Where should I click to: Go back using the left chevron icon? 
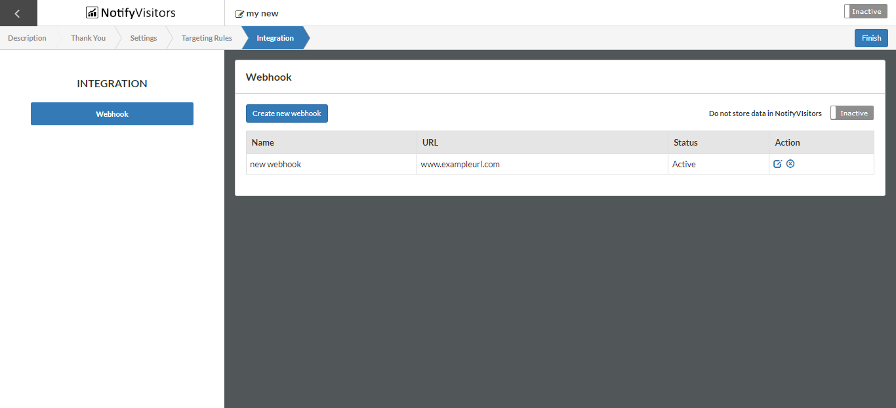tap(18, 13)
